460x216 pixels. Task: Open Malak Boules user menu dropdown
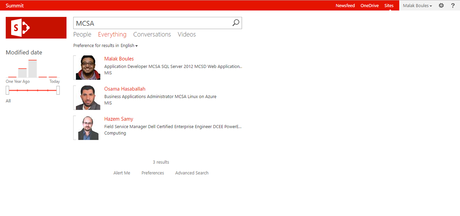point(417,5)
